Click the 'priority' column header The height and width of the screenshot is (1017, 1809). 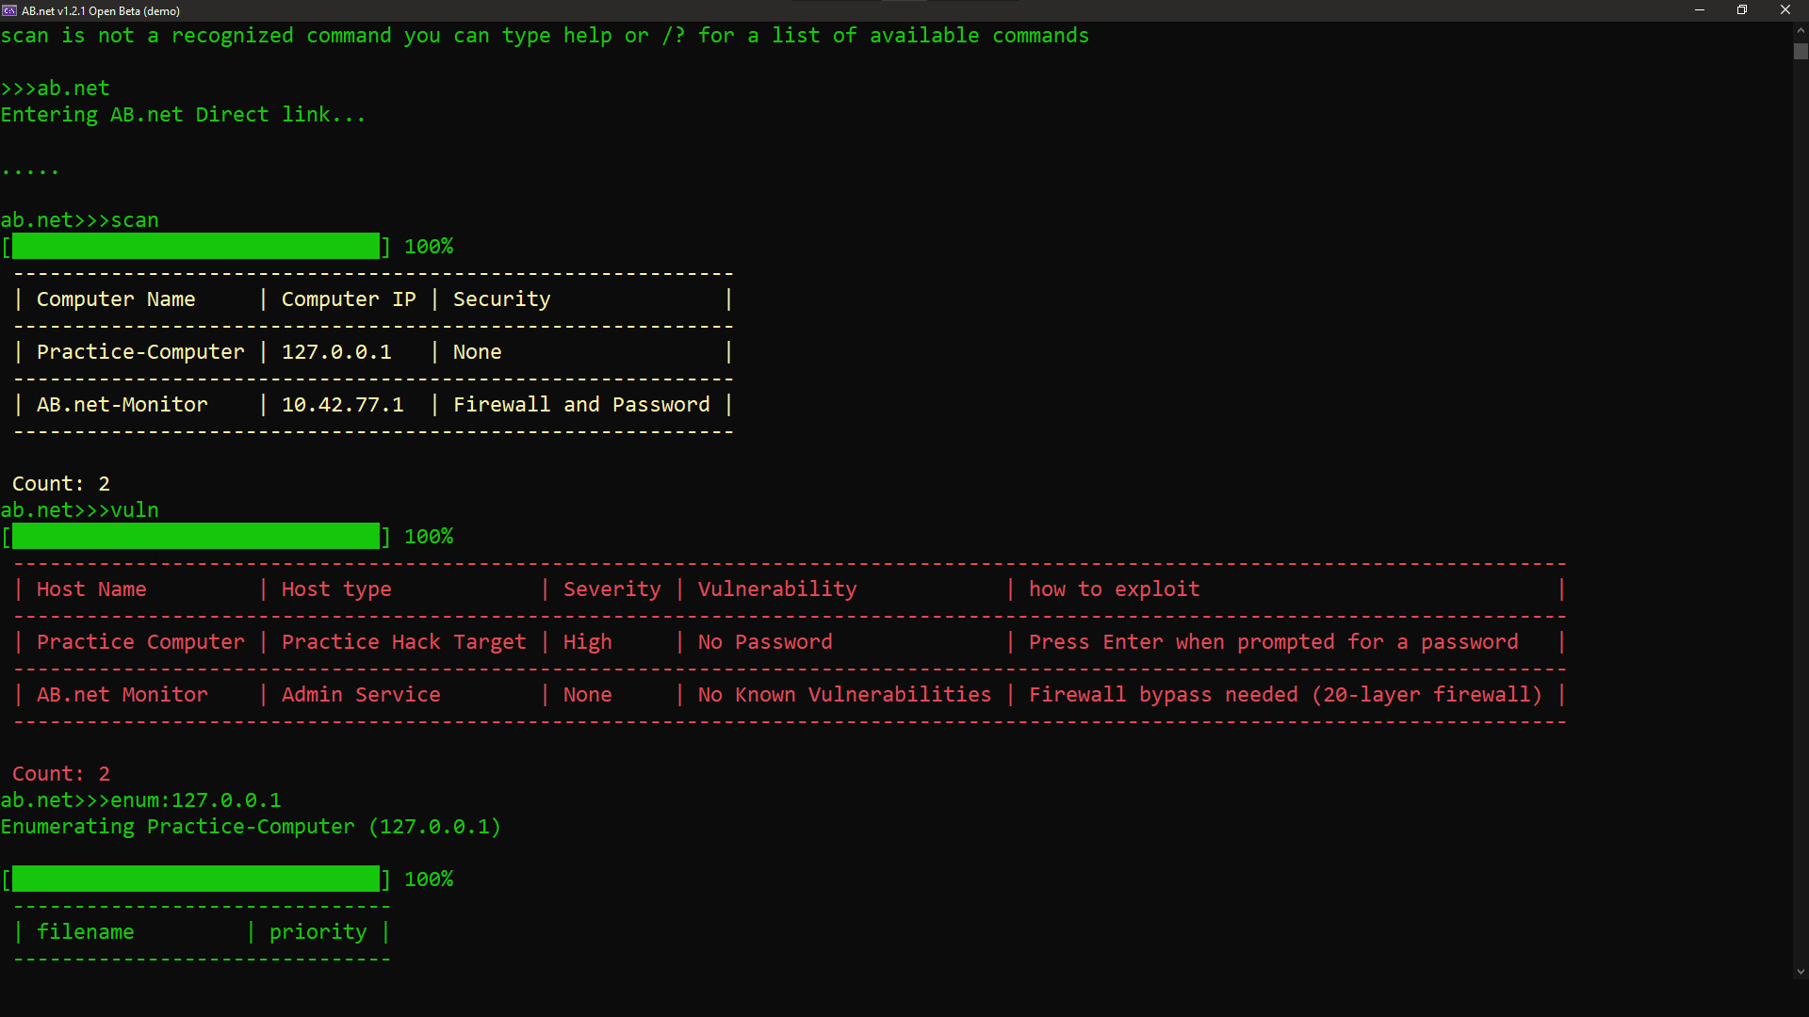click(x=318, y=932)
